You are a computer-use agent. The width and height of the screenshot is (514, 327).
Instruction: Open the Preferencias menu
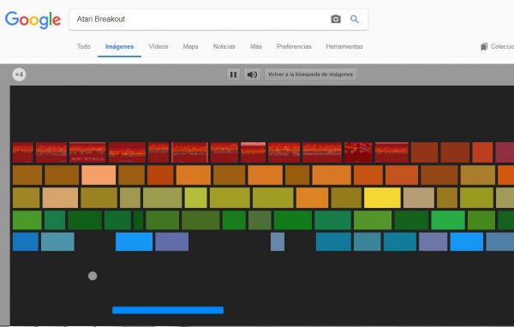pyautogui.click(x=294, y=46)
